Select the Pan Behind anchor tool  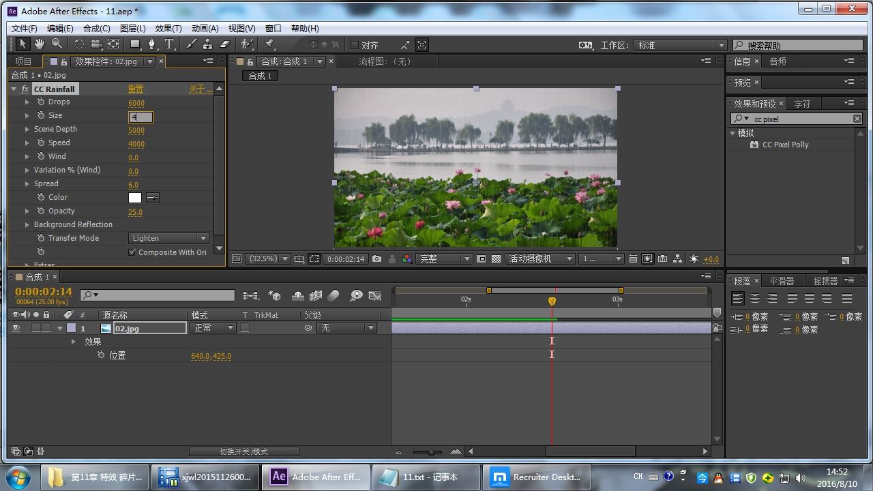(113, 44)
